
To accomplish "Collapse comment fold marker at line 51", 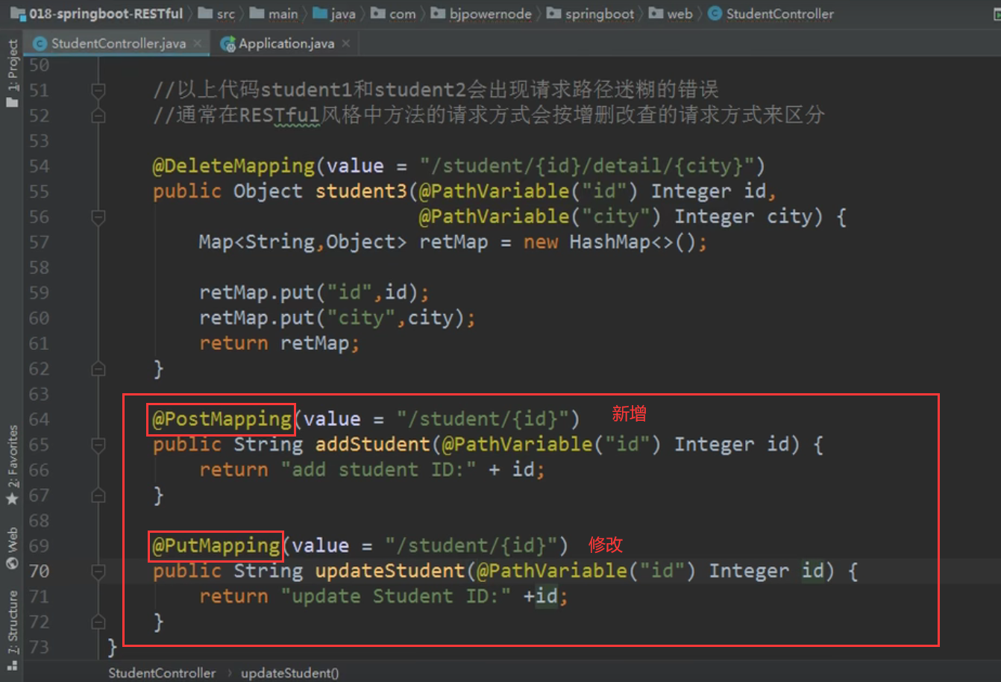I will 98,90.
